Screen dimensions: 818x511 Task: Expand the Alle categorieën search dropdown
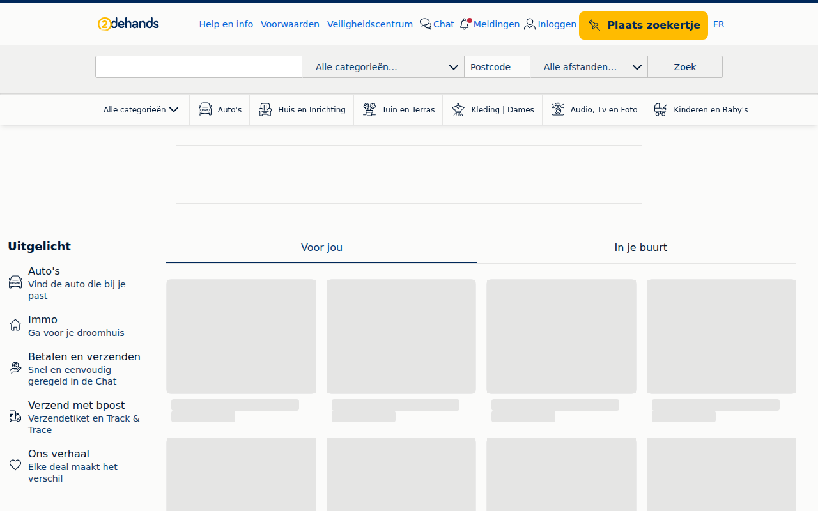tap(383, 67)
